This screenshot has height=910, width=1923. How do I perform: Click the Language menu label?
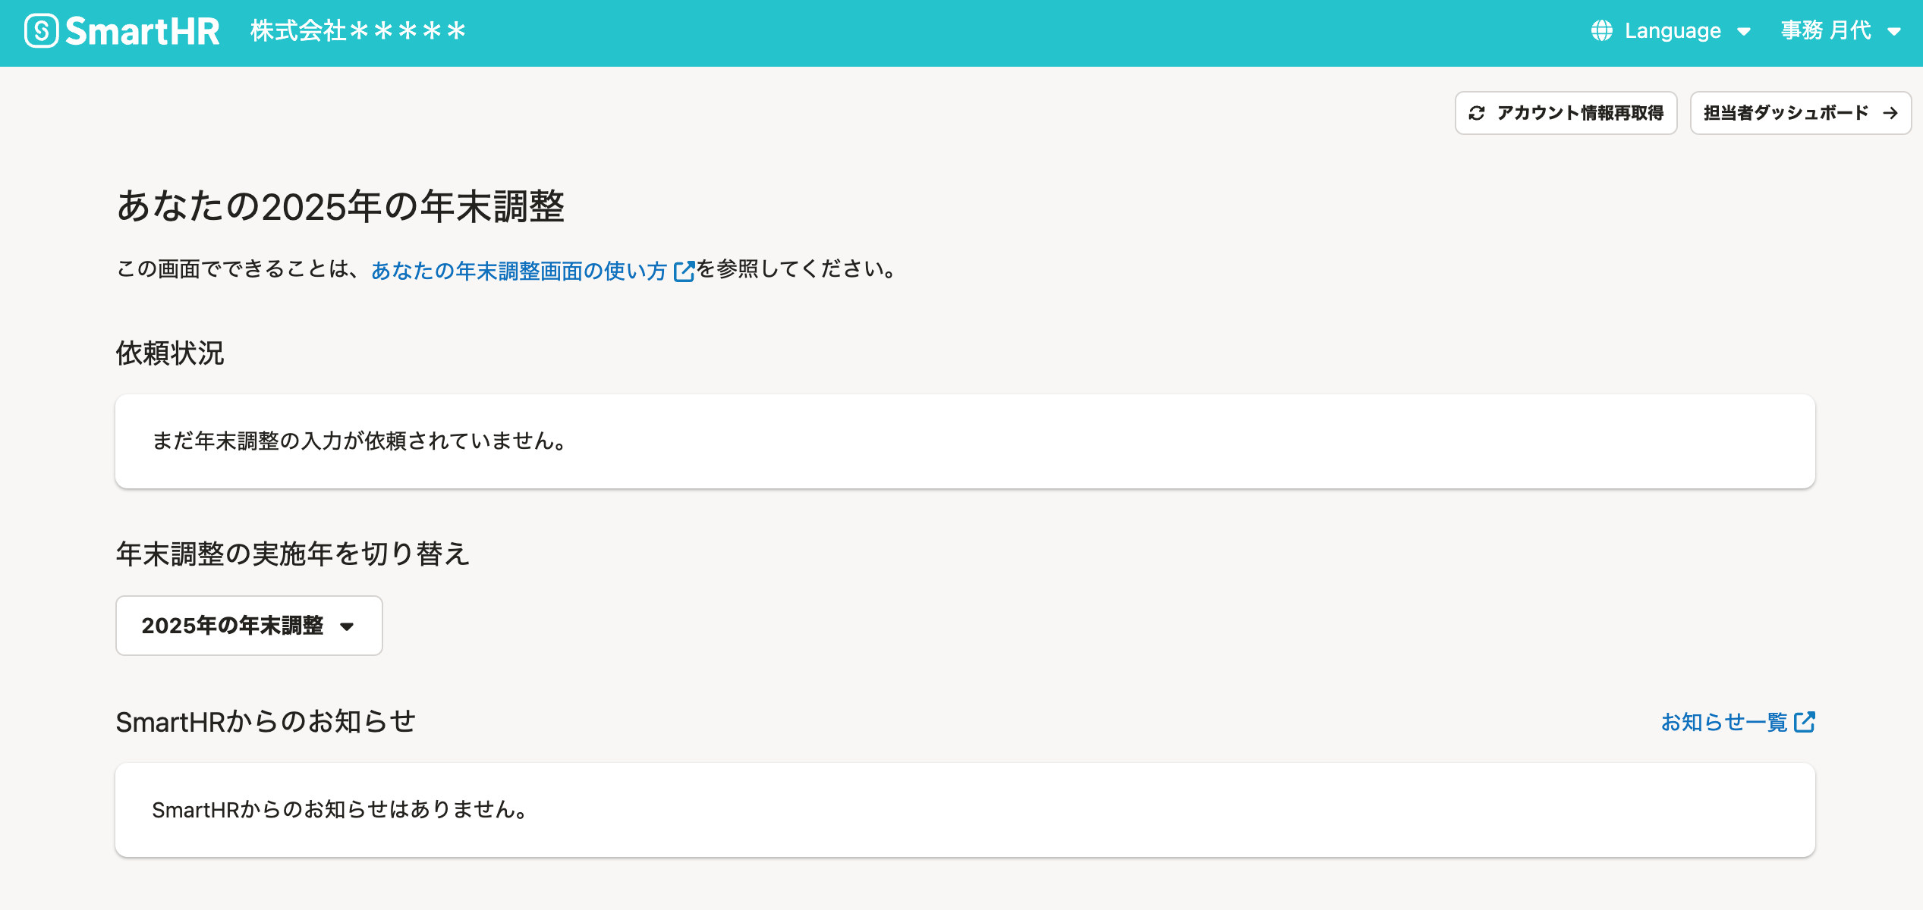pos(1673,31)
